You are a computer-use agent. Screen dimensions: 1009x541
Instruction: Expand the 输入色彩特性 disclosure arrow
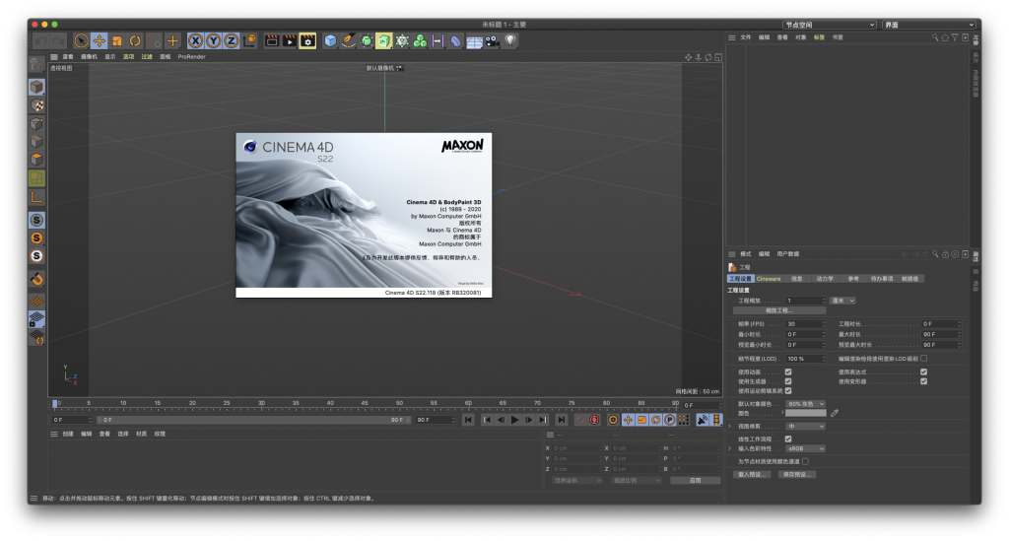pyautogui.click(x=730, y=448)
